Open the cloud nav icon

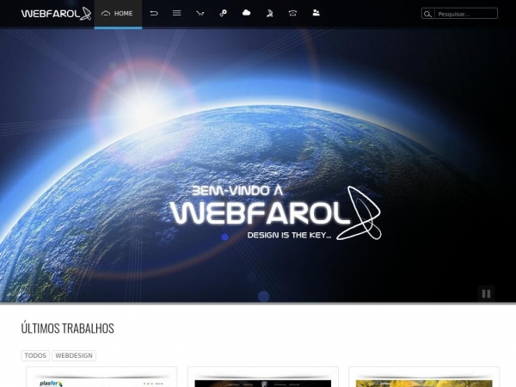pyautogui.click(x=246, y=13)
